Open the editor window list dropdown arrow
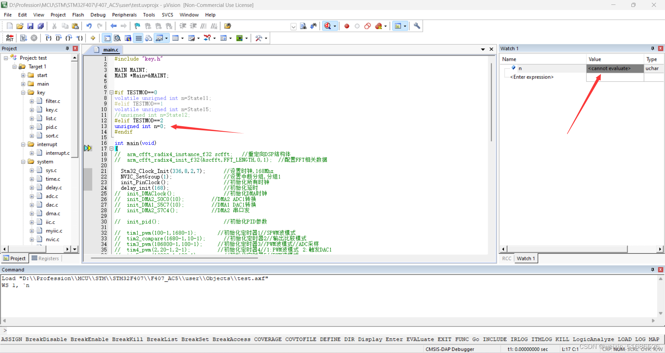 pos(483,49)
